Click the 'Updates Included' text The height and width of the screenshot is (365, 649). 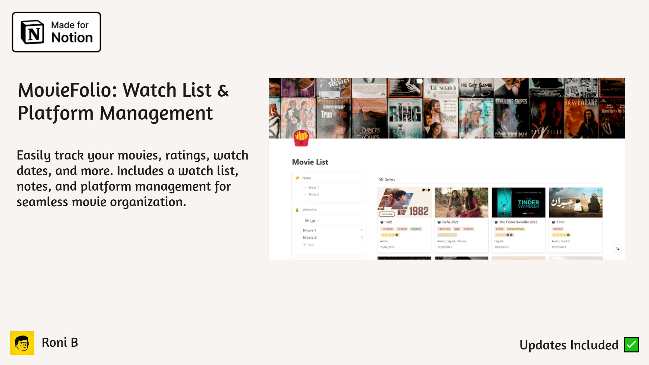(x=569, y=345)
